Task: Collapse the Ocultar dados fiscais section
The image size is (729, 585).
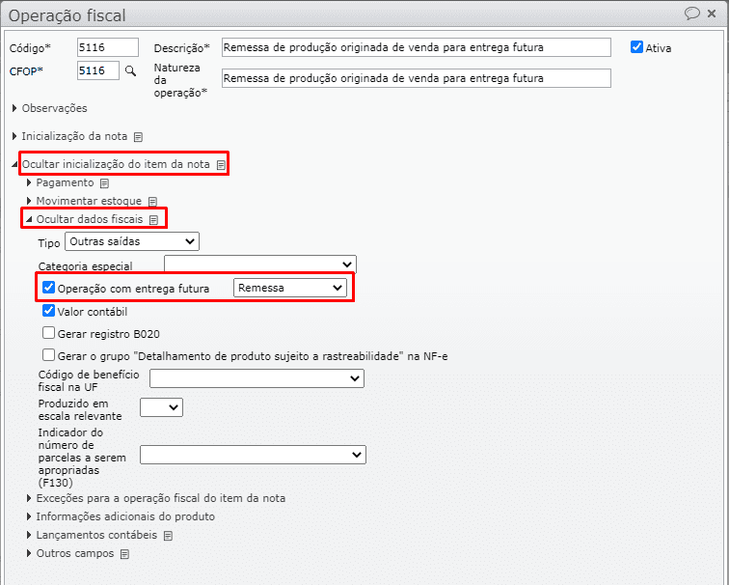Action: (x=29, y=220)
